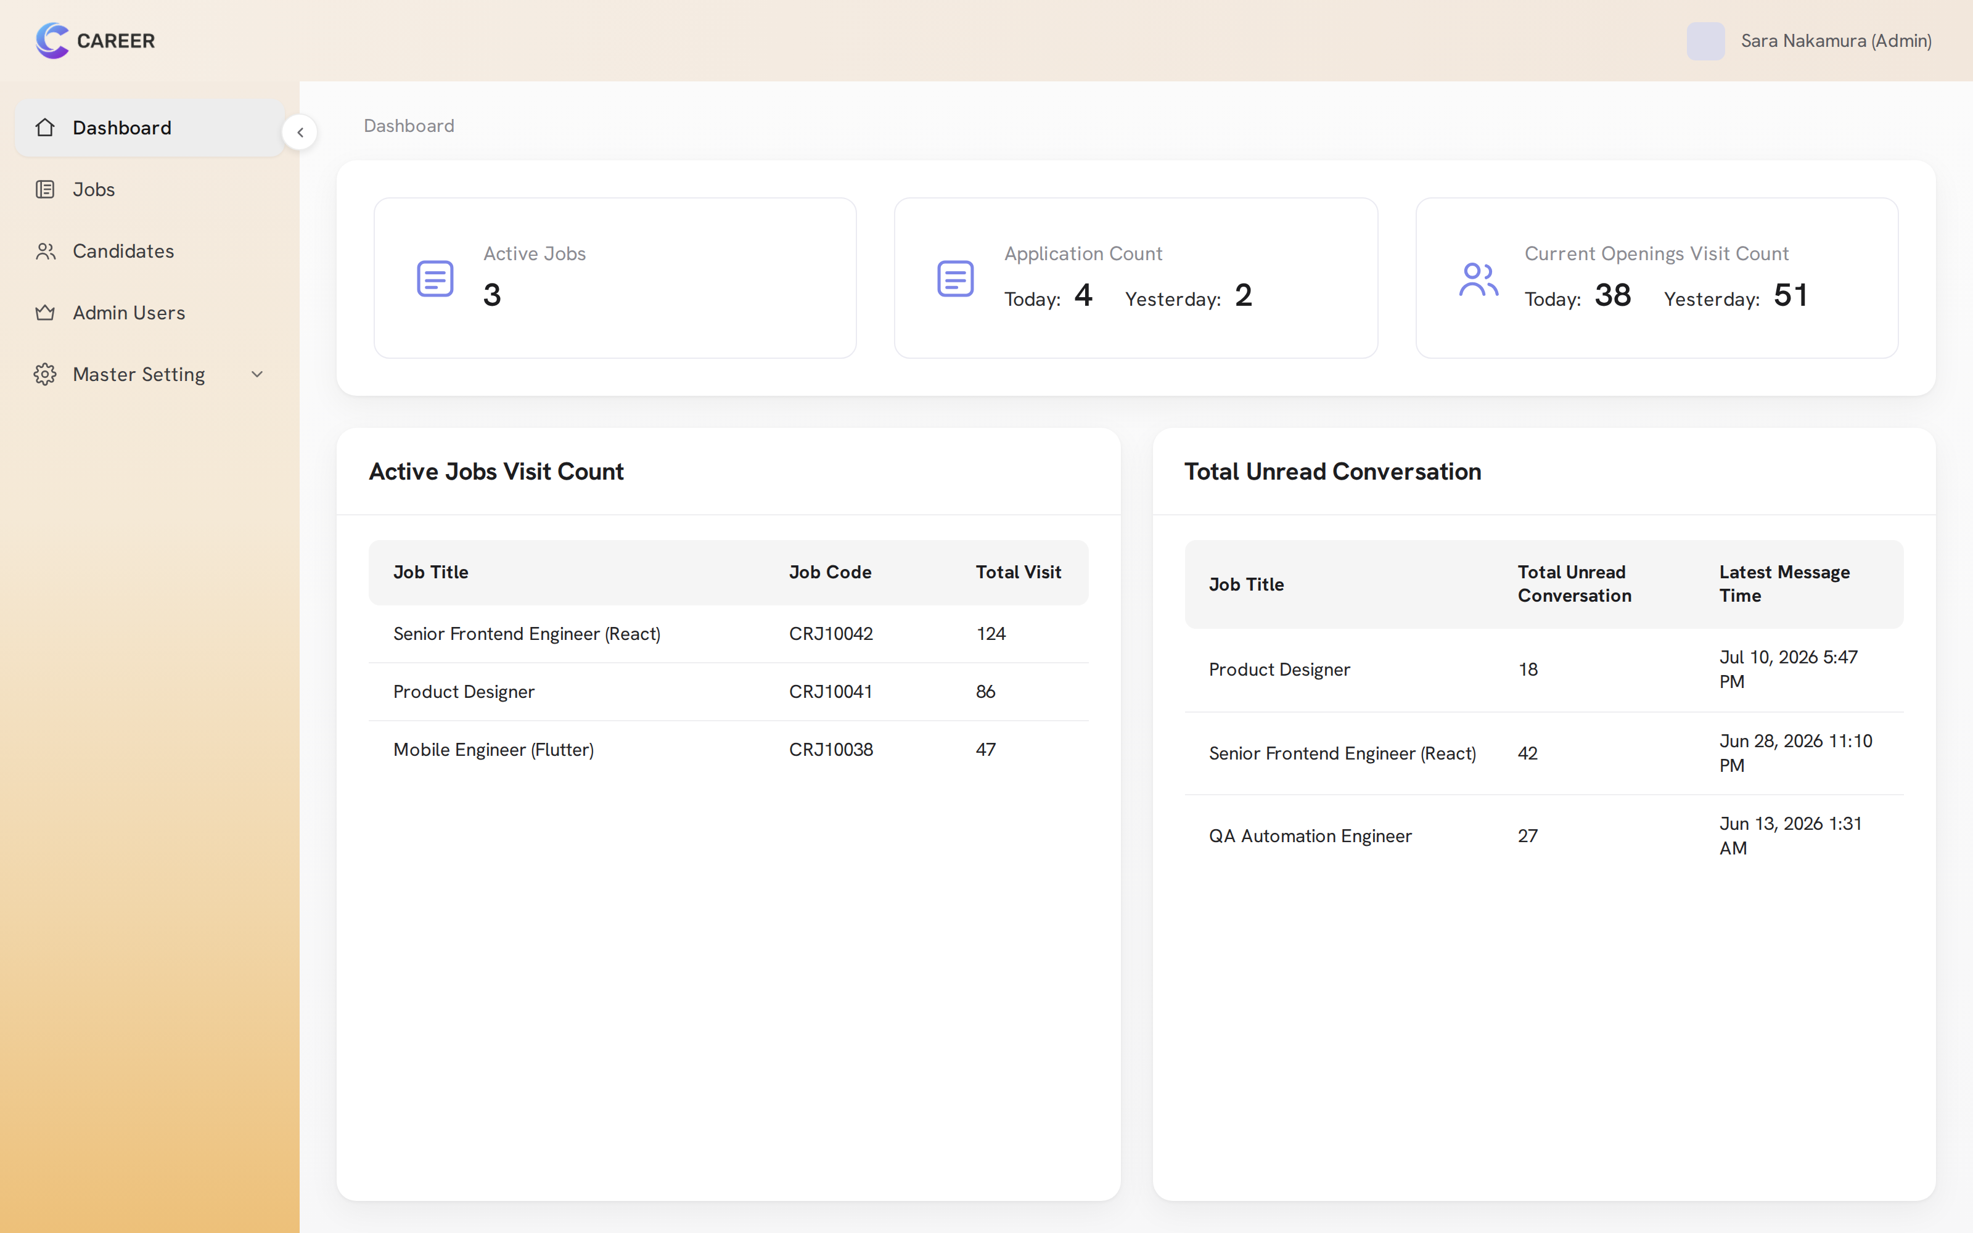Image resolution: width=1973 pixels, height=1233 pixels.
Task: Open the Dashboard menu item
Action: coord(150,128)
